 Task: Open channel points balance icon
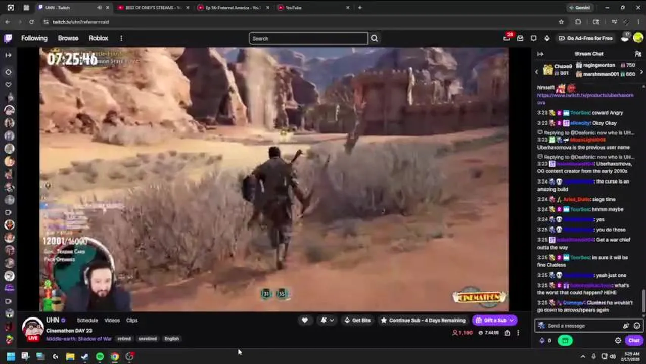(x=545, y=341)
